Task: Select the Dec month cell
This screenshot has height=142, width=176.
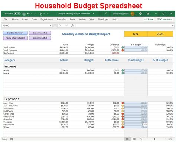Action: click(x=136, y=34)
